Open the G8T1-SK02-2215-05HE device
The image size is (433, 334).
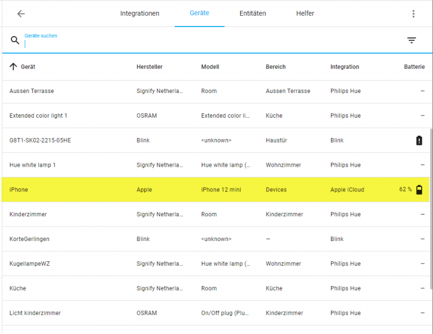click(x=40, y=140)
